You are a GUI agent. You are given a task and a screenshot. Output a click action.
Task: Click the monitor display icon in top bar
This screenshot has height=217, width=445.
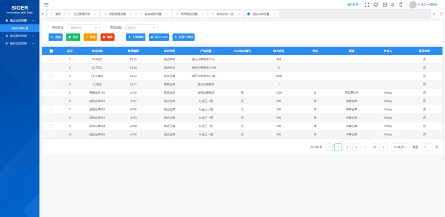point(376,5)
